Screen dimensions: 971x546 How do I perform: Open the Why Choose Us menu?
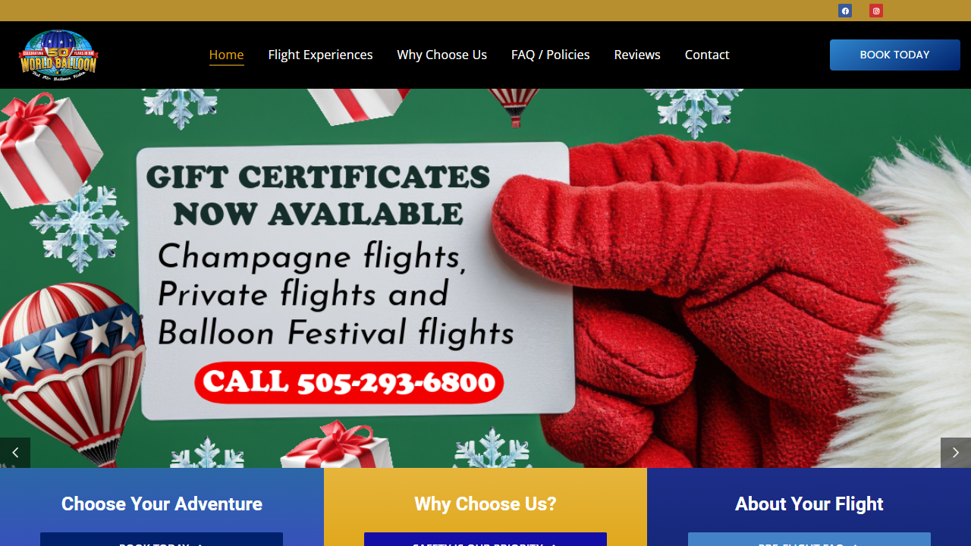442,55
